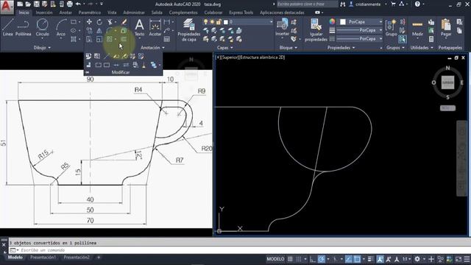Expand the Anotación panel

[152, 48]
